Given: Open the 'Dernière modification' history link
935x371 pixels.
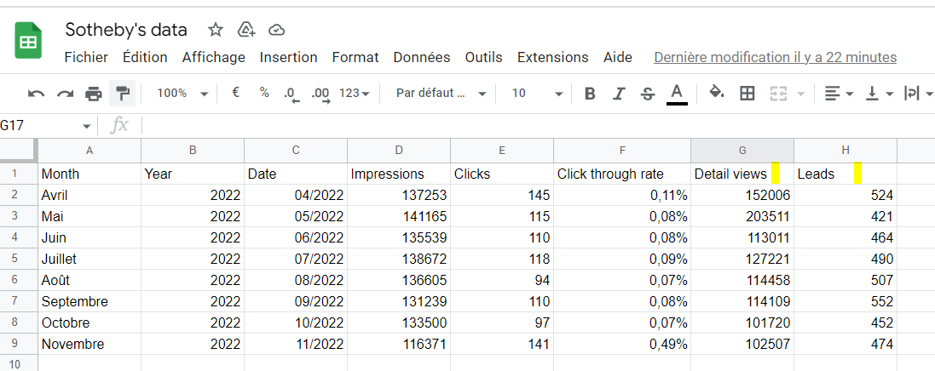Looking at the screenshot, I should (775, 57).
